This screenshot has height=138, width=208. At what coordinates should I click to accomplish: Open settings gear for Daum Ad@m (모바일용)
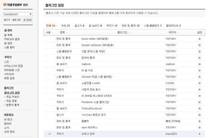coord(199,39)
